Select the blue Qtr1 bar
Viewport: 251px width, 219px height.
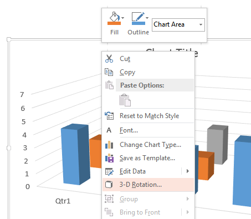[x=75, y=154]
